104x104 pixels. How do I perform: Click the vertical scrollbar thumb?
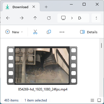coord(101,46)
